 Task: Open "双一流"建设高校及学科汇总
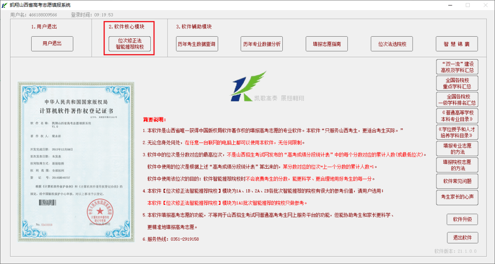[457, 67]
